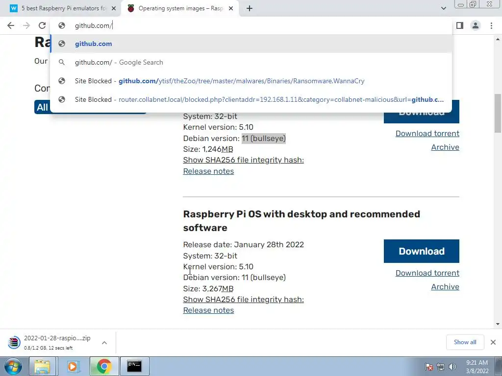Screen dimensions: 502x376
Task: Click Download torrent under Kernel 5.10, 1,246MB
Action: [x=427, y=133]
